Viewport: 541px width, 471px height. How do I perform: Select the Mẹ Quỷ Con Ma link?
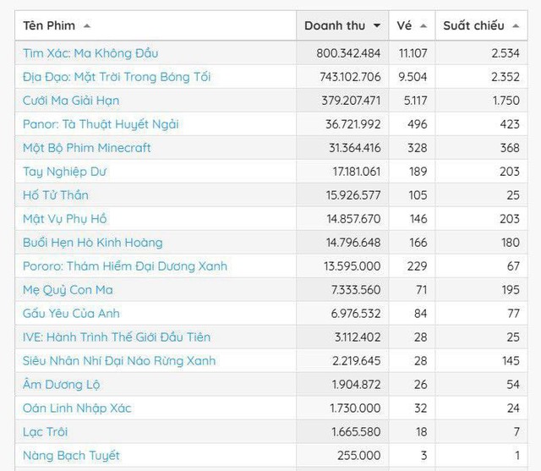pyautogui.click(x=68, y=290)
